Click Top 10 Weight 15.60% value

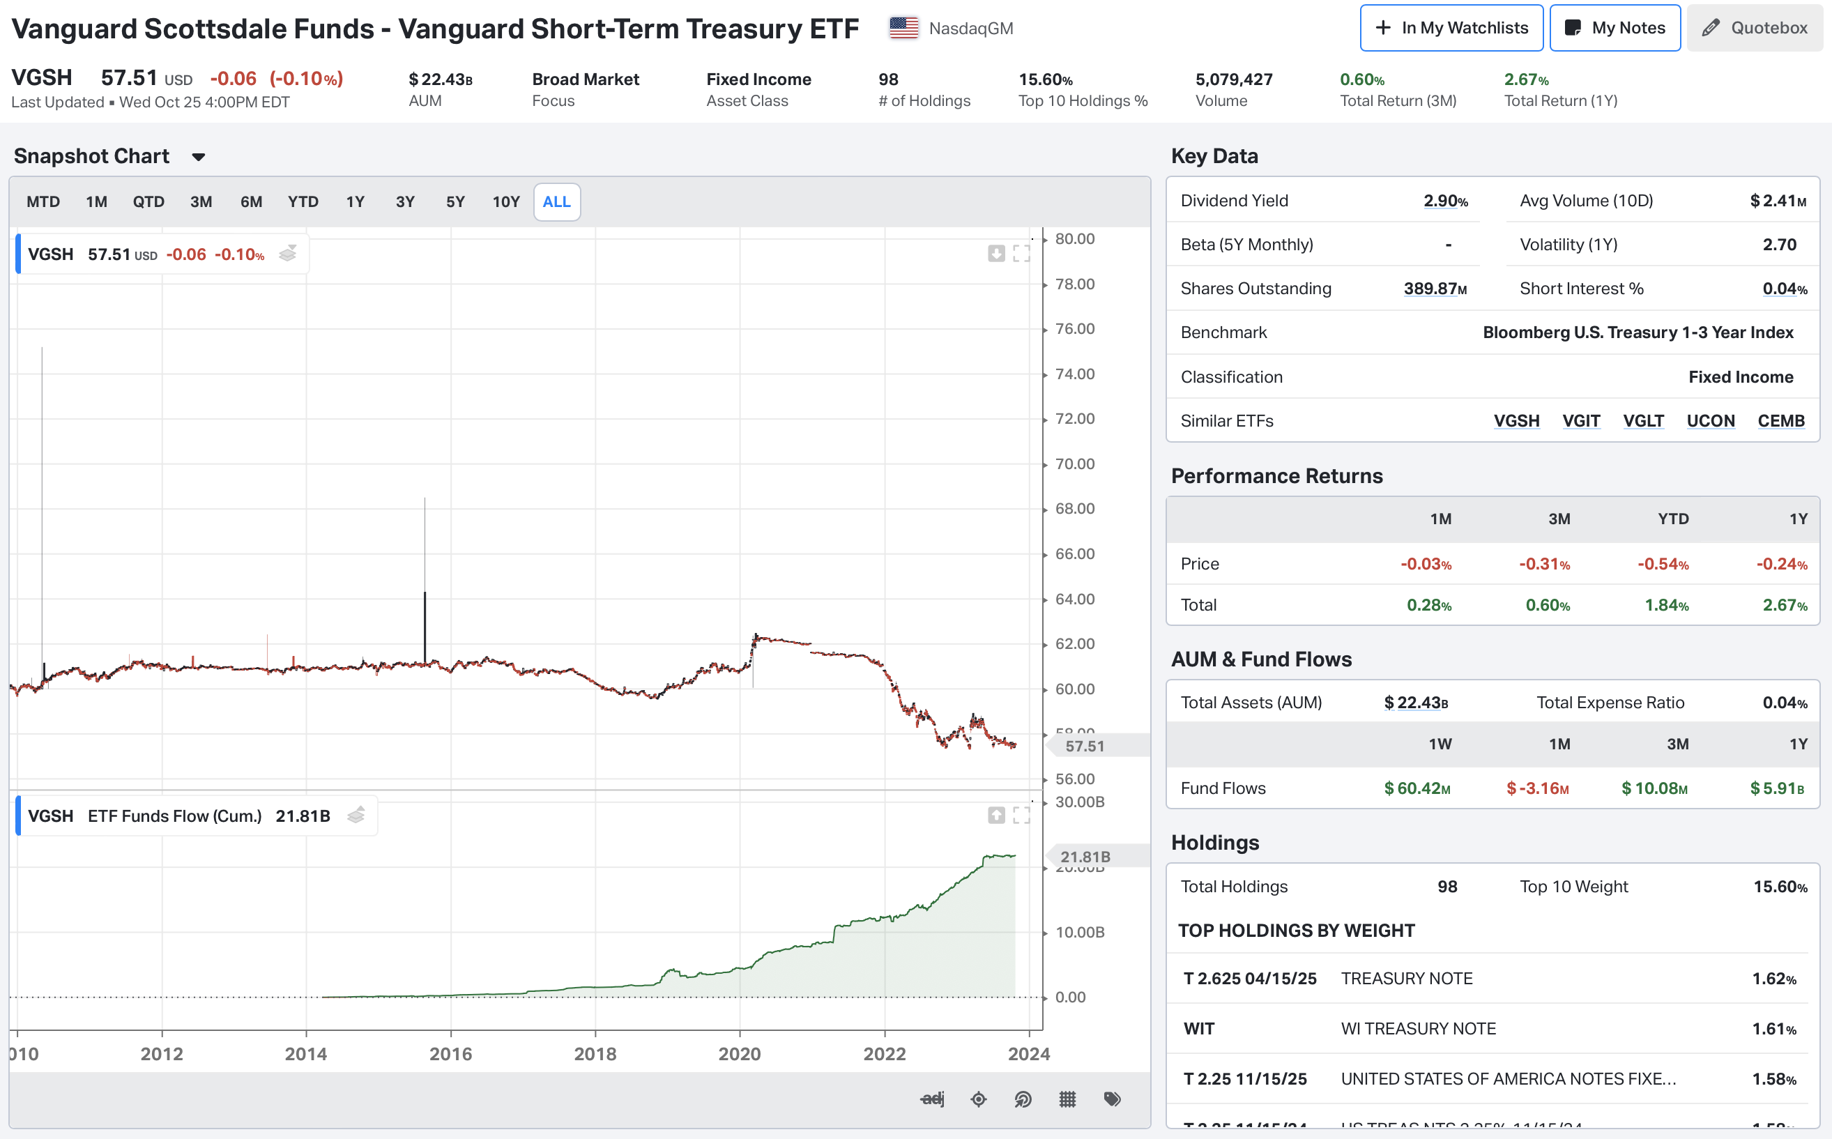pos(1780,887)
